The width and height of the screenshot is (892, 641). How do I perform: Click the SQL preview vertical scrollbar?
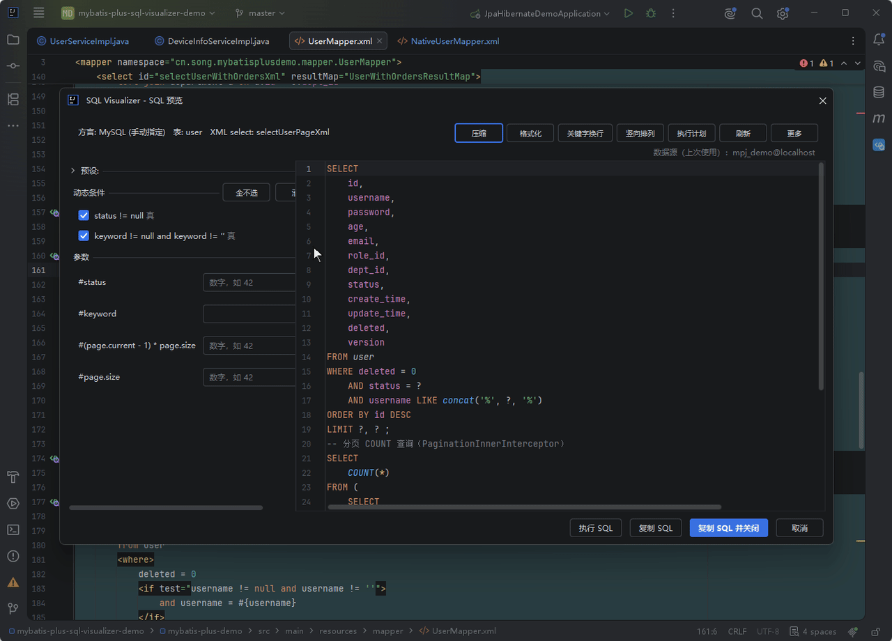point(821,277)
